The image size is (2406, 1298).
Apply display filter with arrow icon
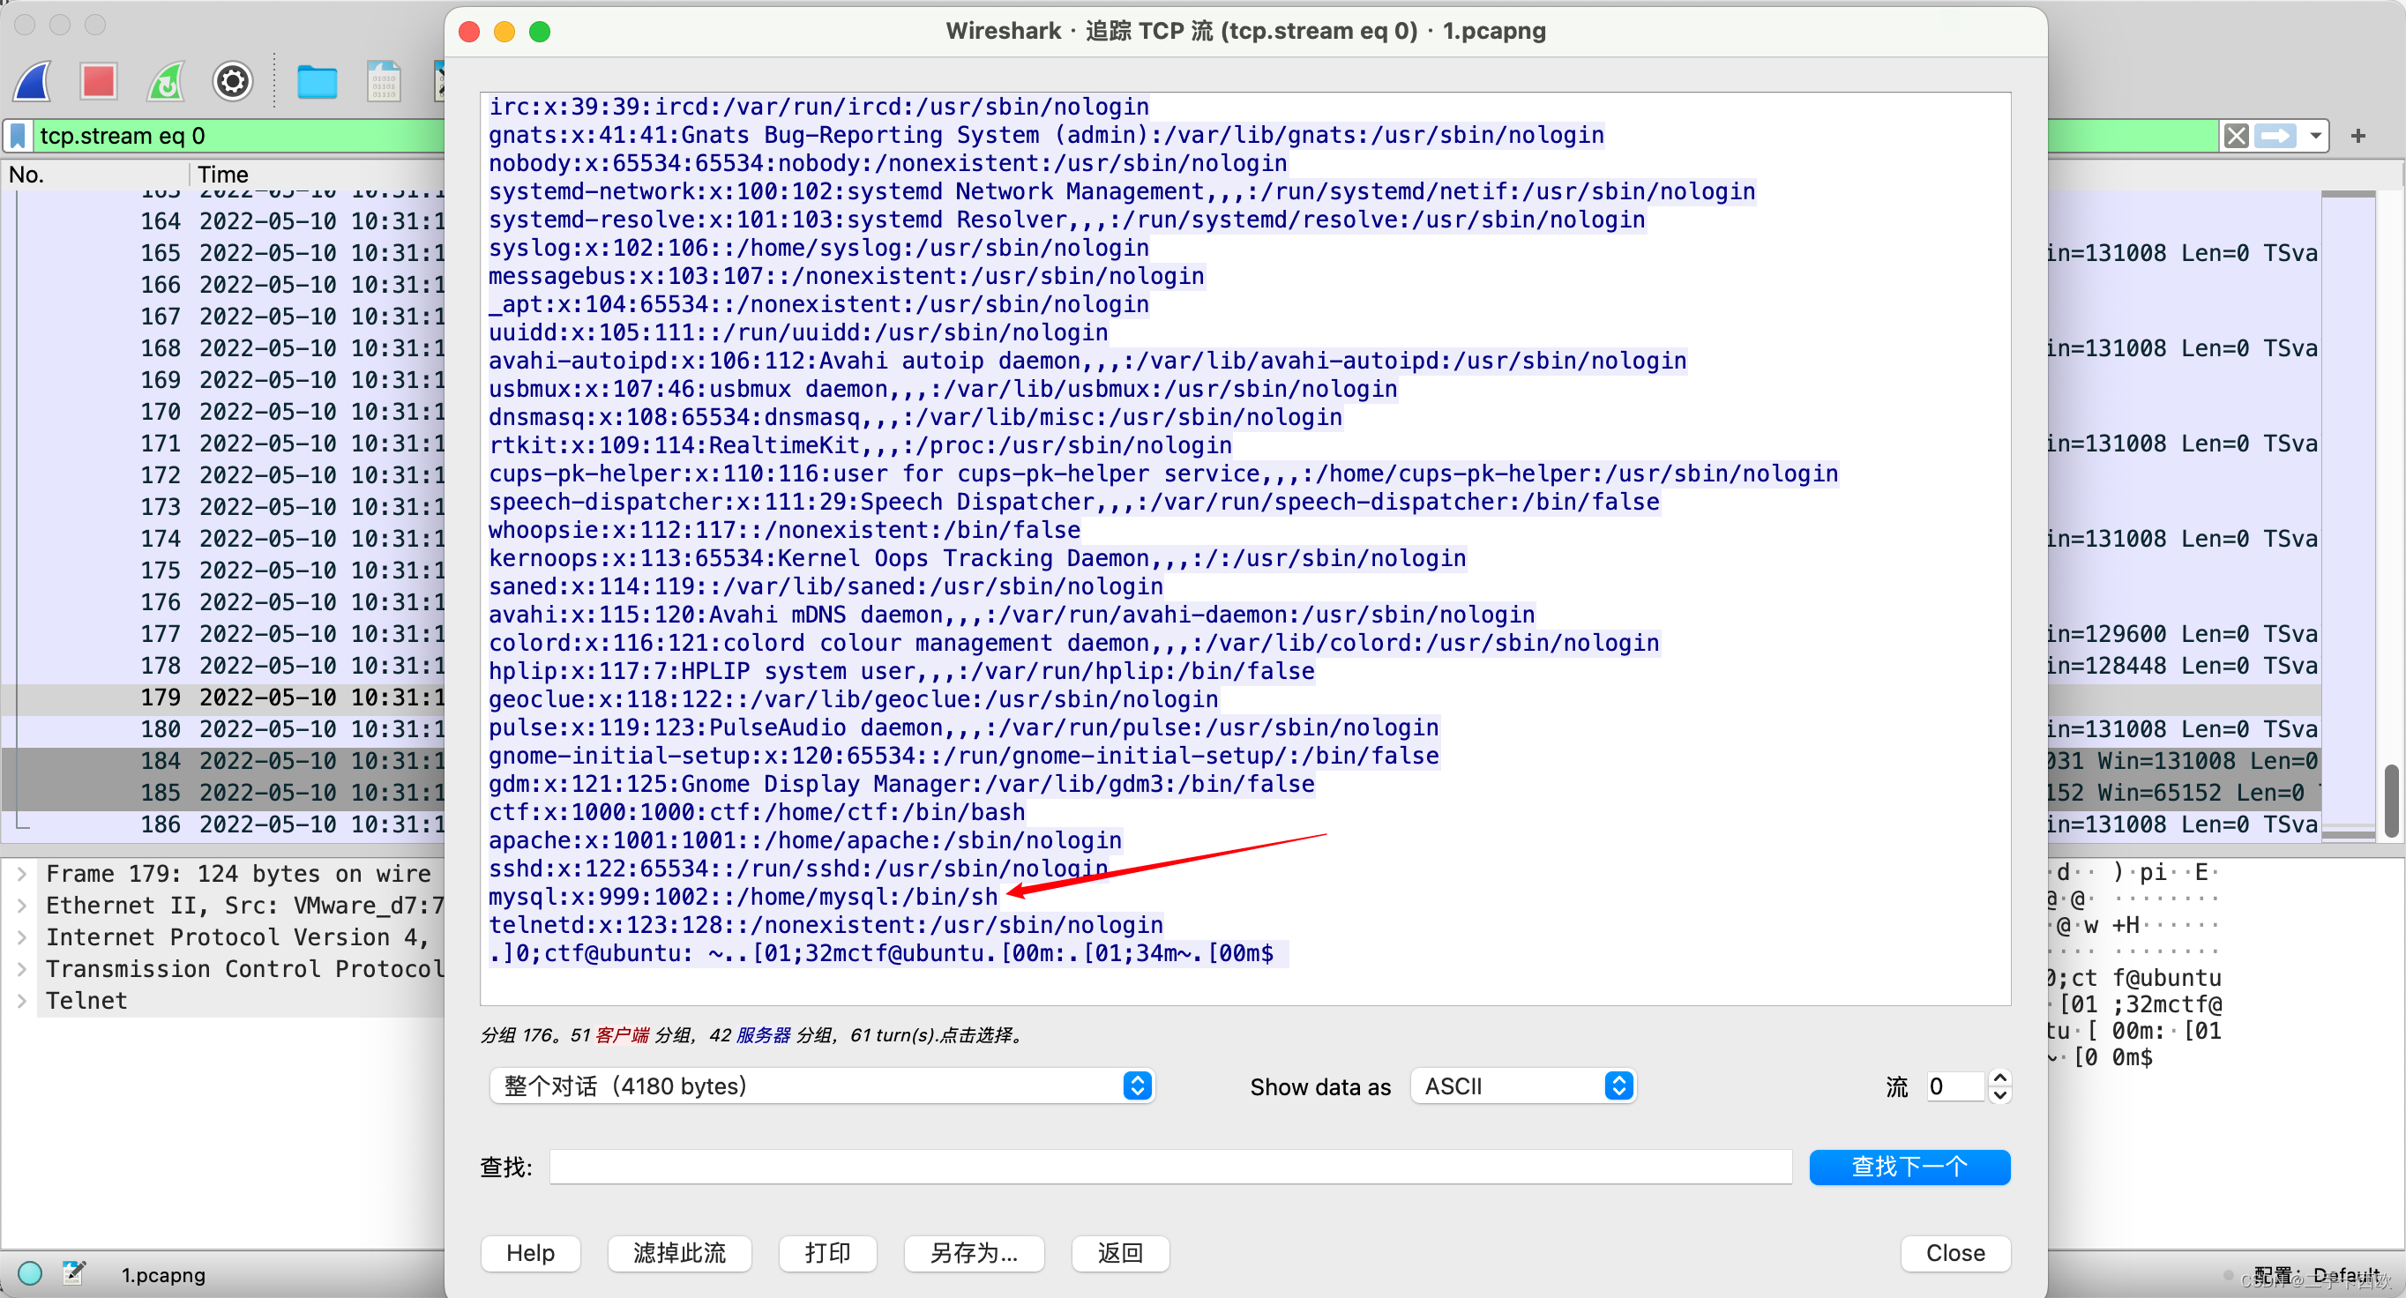2275,137
